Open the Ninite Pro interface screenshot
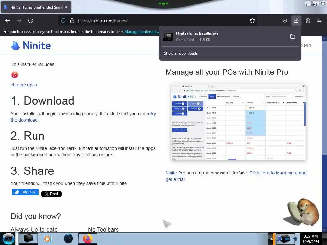 click(x=238, y=122)
